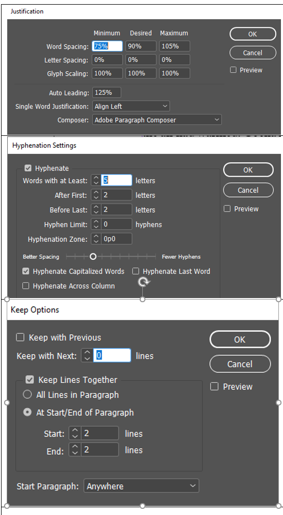Image resolution: width=283 pixels, height=515 pixels.
Task: Click the End lines stepper arrows
Action: coord(75,449)
